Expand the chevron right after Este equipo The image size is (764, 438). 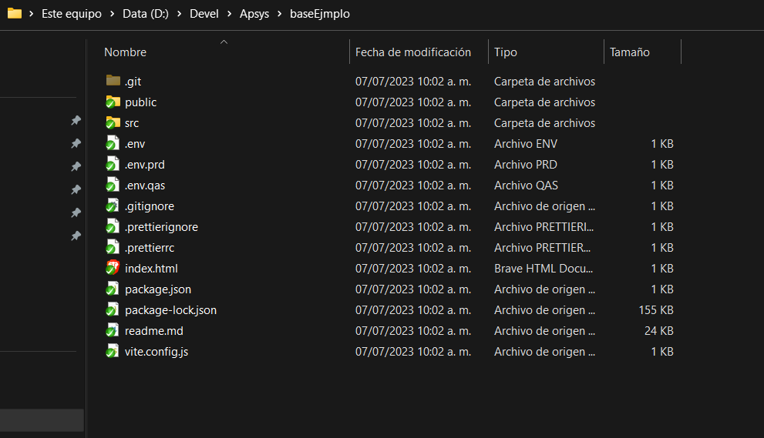tap(112, 14)
